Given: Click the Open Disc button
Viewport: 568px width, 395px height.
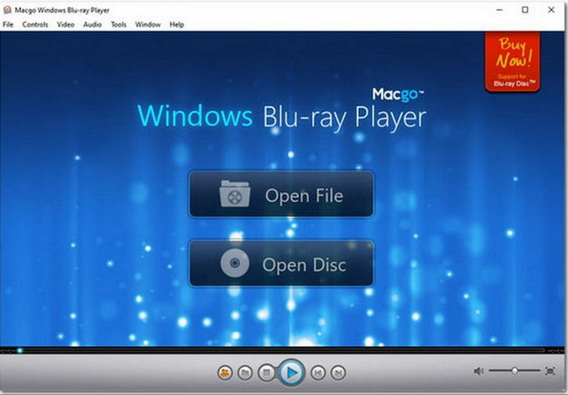Looking at the screenshot, I should (x=281, y=264).
